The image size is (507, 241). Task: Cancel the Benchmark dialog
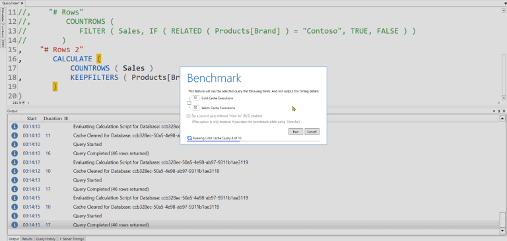(312, 131)
